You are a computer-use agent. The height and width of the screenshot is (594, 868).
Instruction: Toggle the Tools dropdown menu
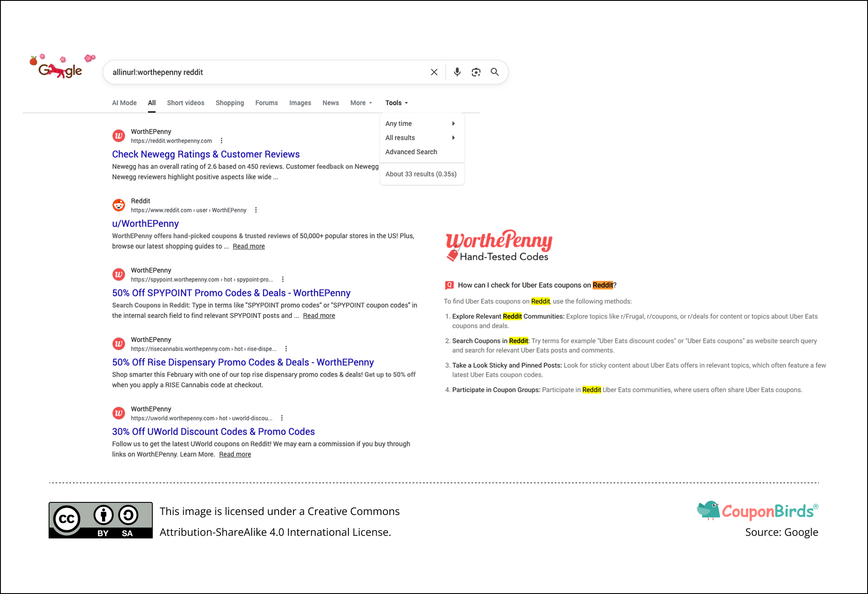[x=396, y=103]
